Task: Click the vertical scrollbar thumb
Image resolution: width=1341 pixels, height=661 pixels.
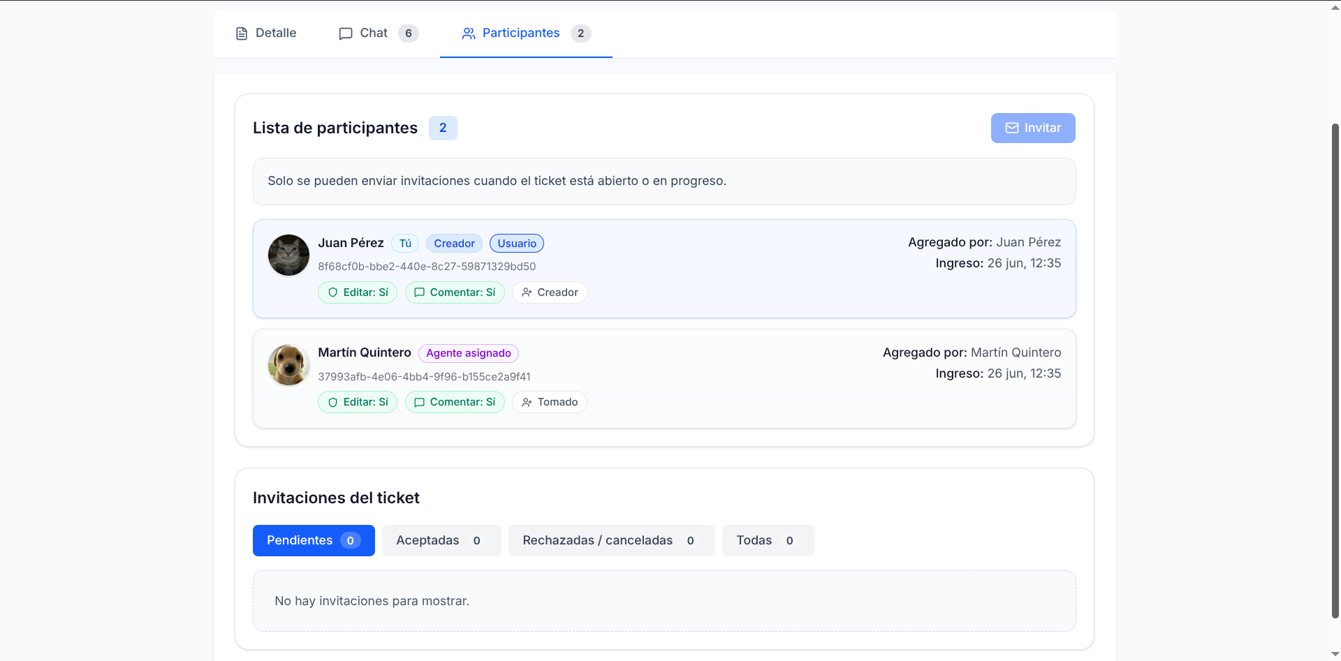Action: coord(1335,370)
